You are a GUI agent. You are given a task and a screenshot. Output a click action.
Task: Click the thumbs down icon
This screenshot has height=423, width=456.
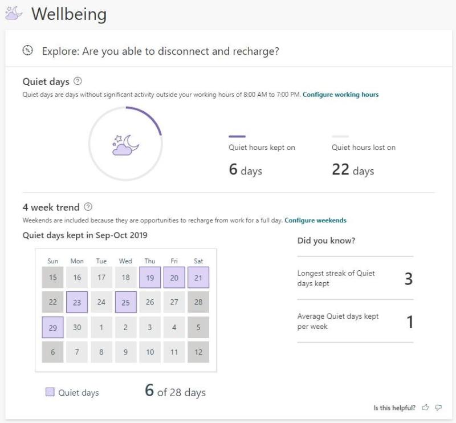[x=438, y=408]
